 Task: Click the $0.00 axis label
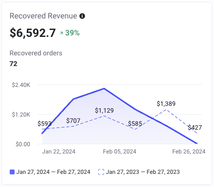[23, 144]
